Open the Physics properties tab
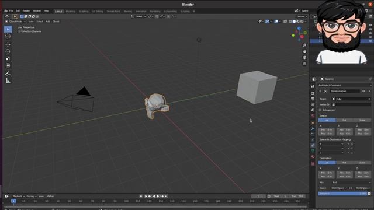 click(313, 140)
